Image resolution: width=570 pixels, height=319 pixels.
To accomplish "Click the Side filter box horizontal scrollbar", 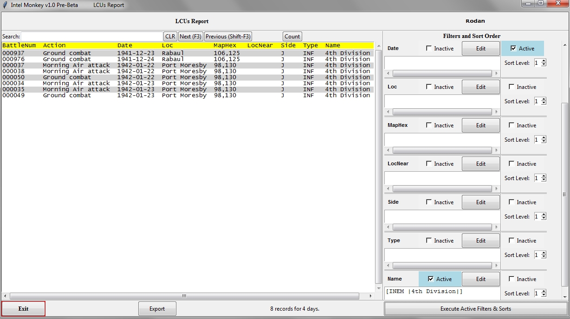I will [x=442, y=227].
